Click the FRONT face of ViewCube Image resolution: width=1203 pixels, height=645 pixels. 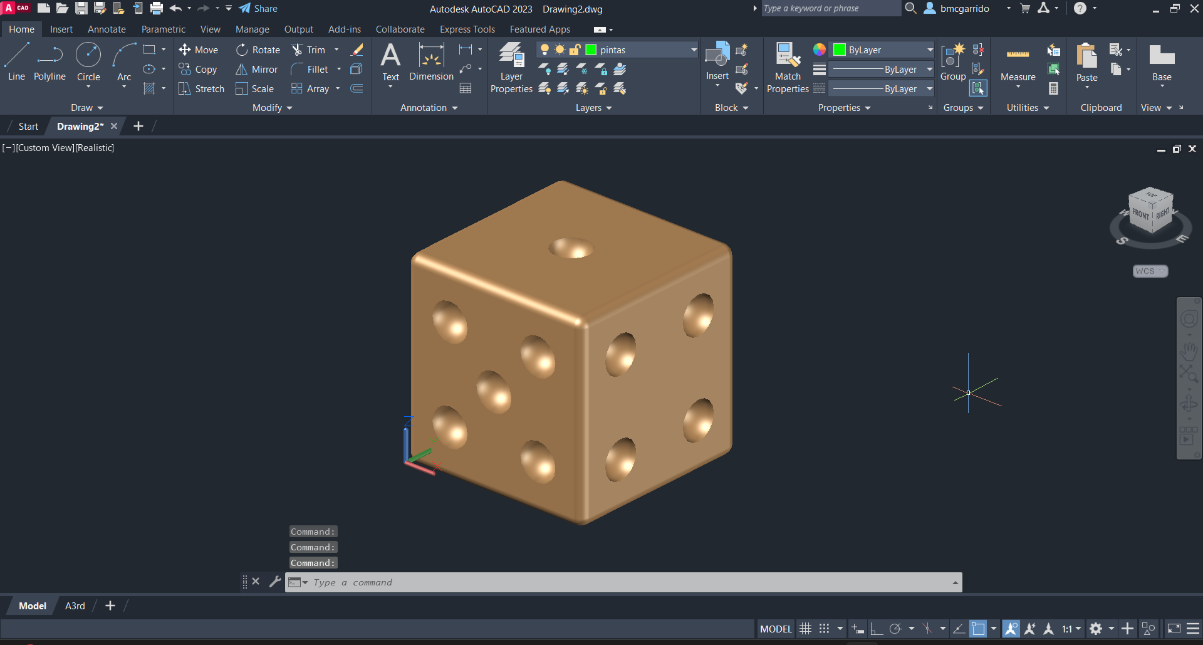pyautogui.click(x=1140, y=214)
